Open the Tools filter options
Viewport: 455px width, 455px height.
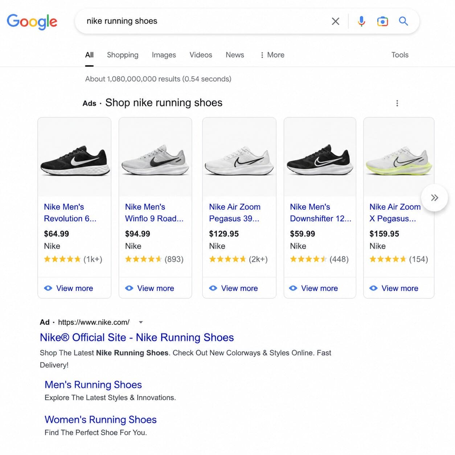(x=400, y=55)
